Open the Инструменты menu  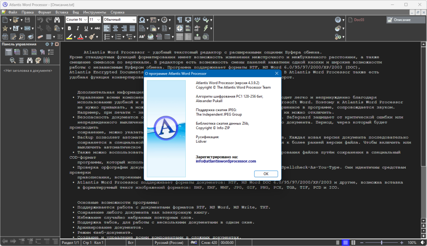coord(94,12)
